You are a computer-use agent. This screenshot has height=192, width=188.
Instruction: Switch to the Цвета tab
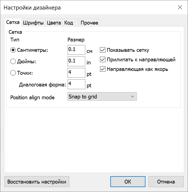(54, 23)
